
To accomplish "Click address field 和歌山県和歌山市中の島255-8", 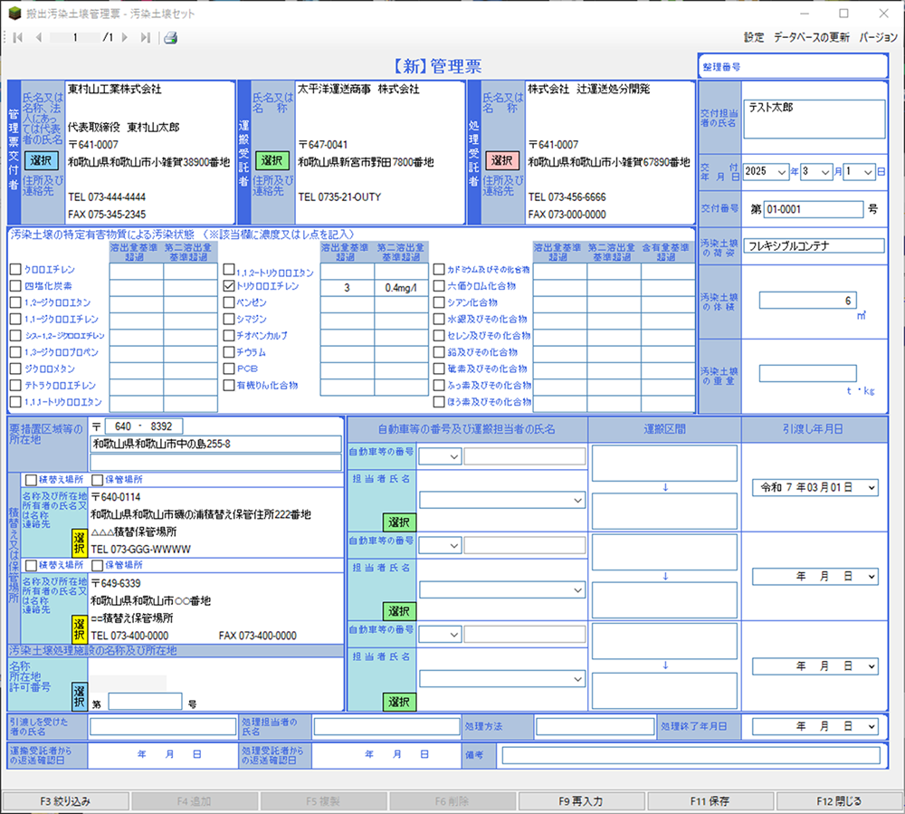I will pos(216,444).
